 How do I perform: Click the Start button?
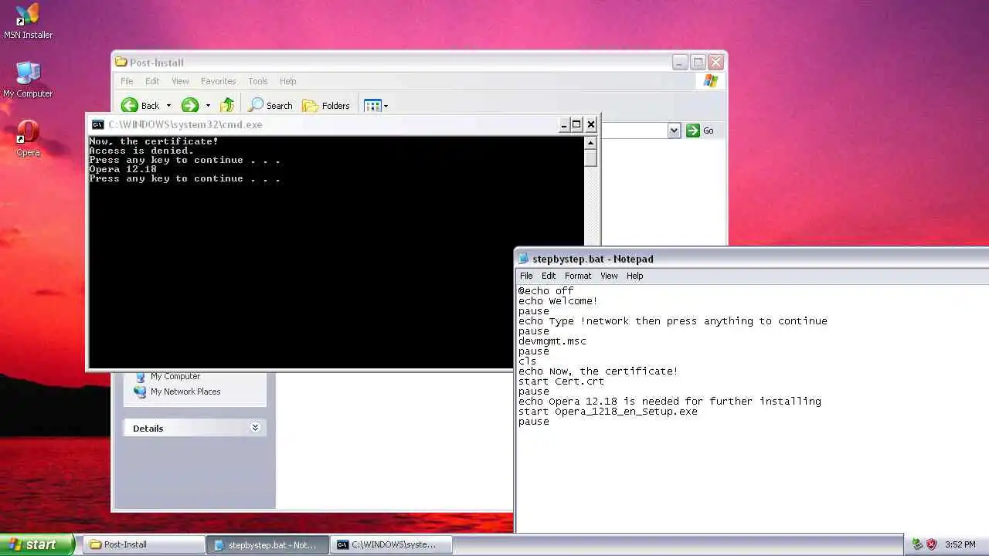point(37,544)
